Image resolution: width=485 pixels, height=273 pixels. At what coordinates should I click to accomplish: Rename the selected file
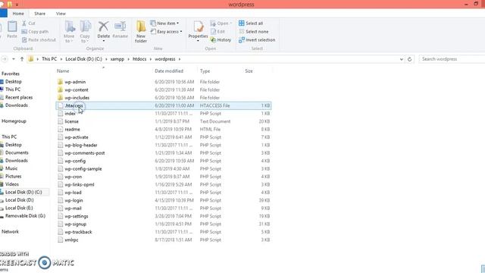(120, 30)
